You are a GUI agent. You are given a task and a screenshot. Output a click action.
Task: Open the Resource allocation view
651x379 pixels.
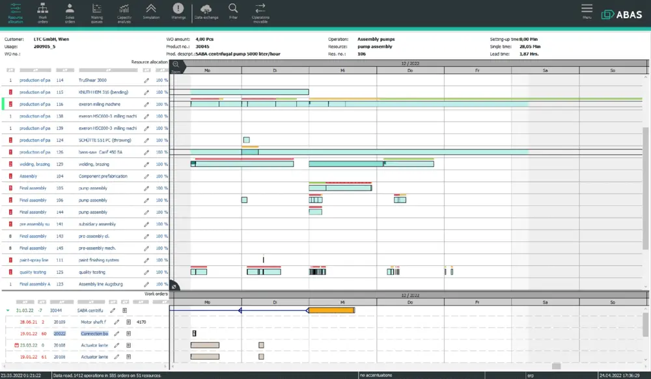click(16, 13)
